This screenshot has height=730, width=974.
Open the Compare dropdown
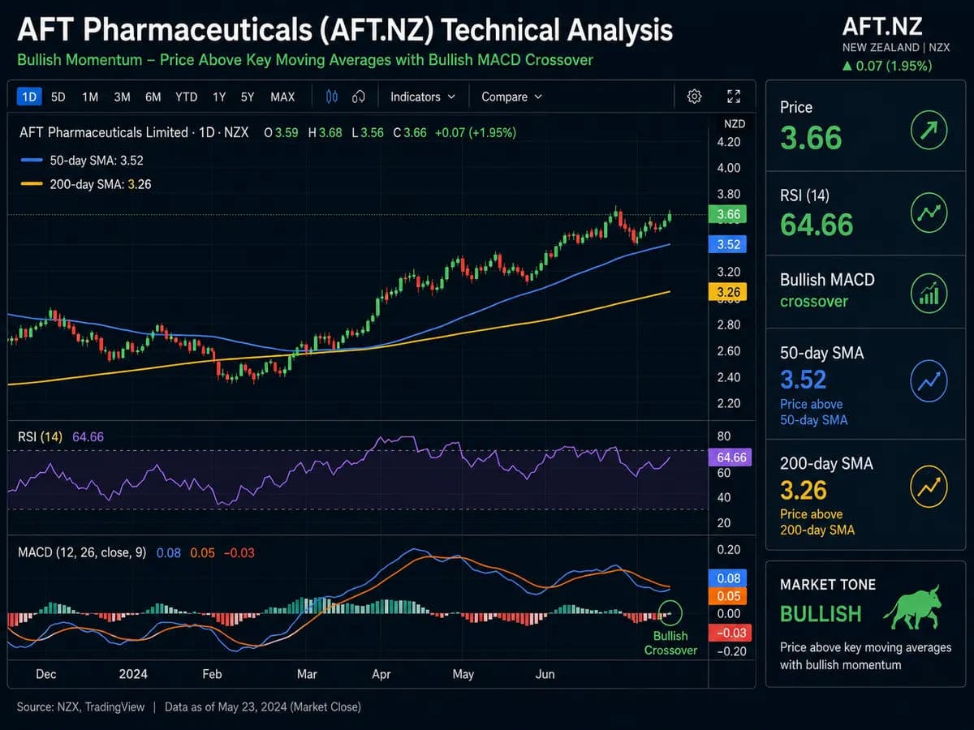coord(511,97)
